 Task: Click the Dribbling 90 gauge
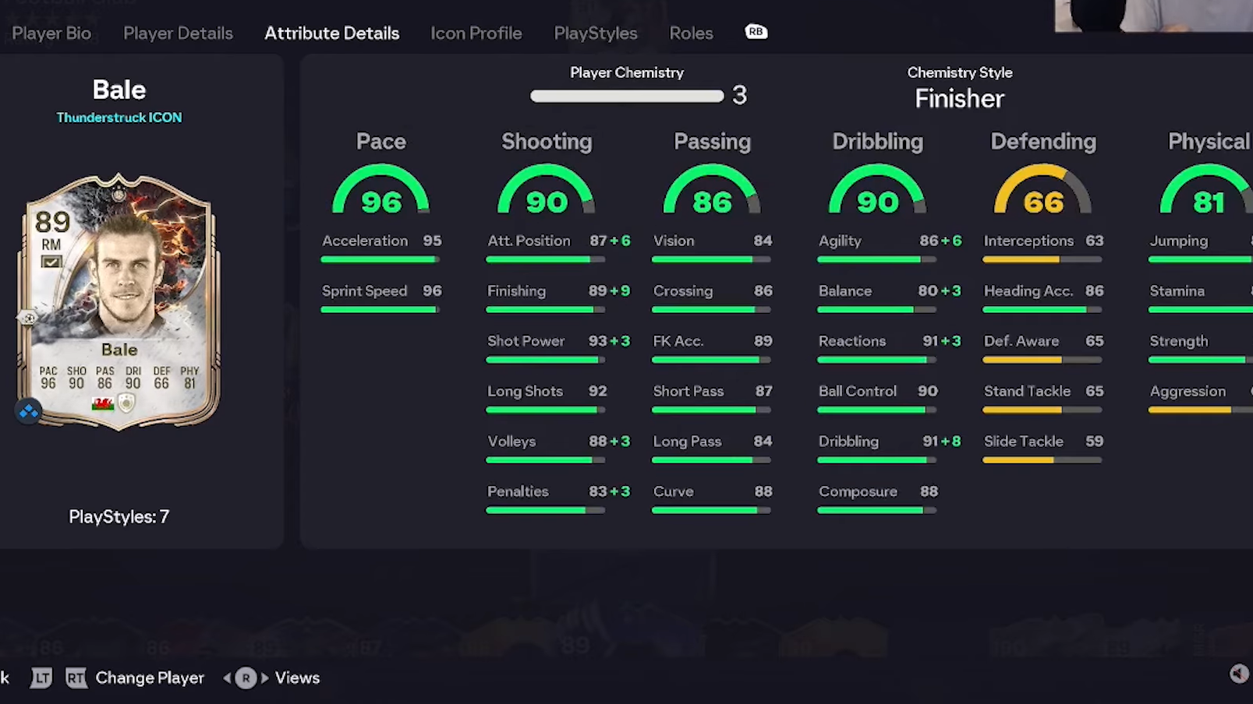pos(877,189)
